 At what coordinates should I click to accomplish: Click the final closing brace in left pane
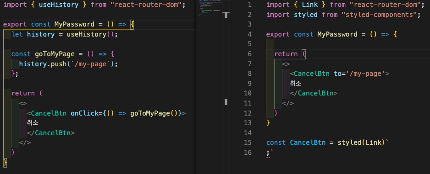[5, 163]
